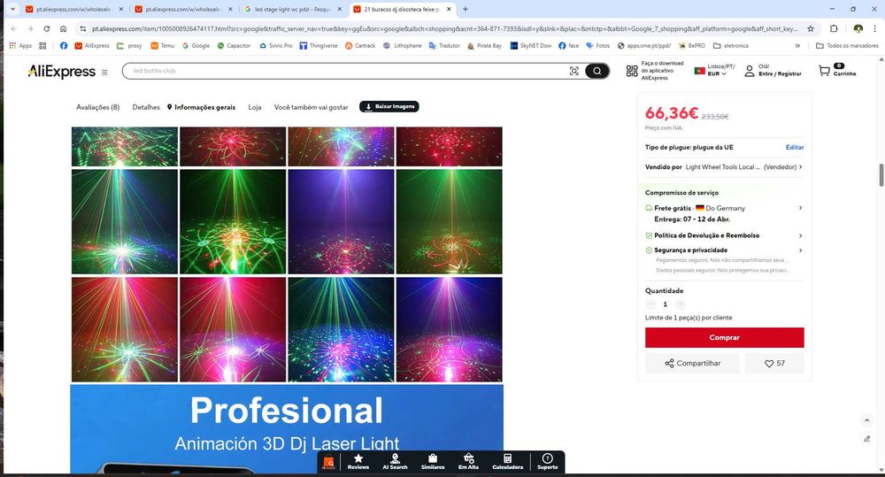Viewport: 885px width, 477px height.
Task: Open the Profesional Animación 3D Dj banner image
Action: pyautogui.click(x=287, y=429)
